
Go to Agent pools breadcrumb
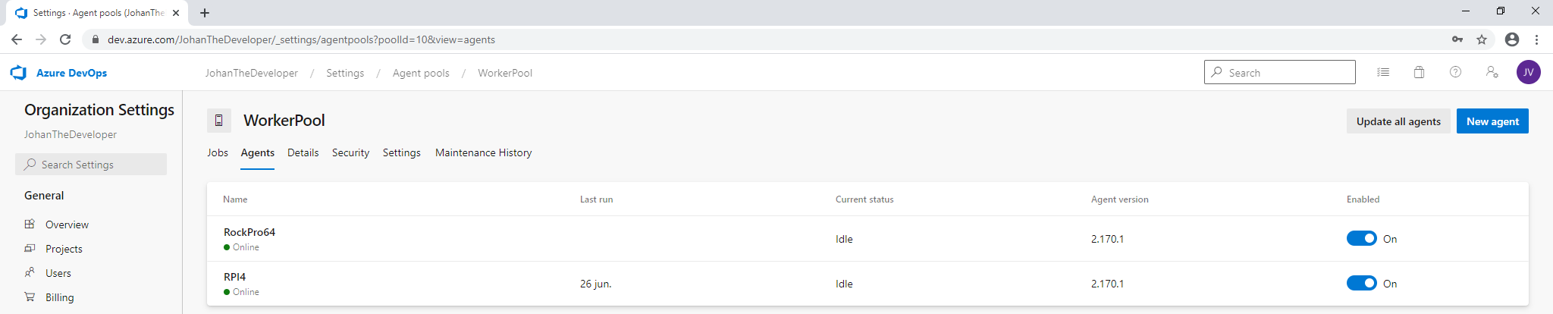(x=421, y=73)
